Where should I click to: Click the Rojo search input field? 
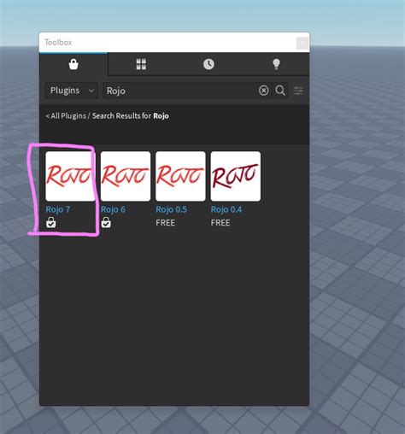click(x=179, y=91)
